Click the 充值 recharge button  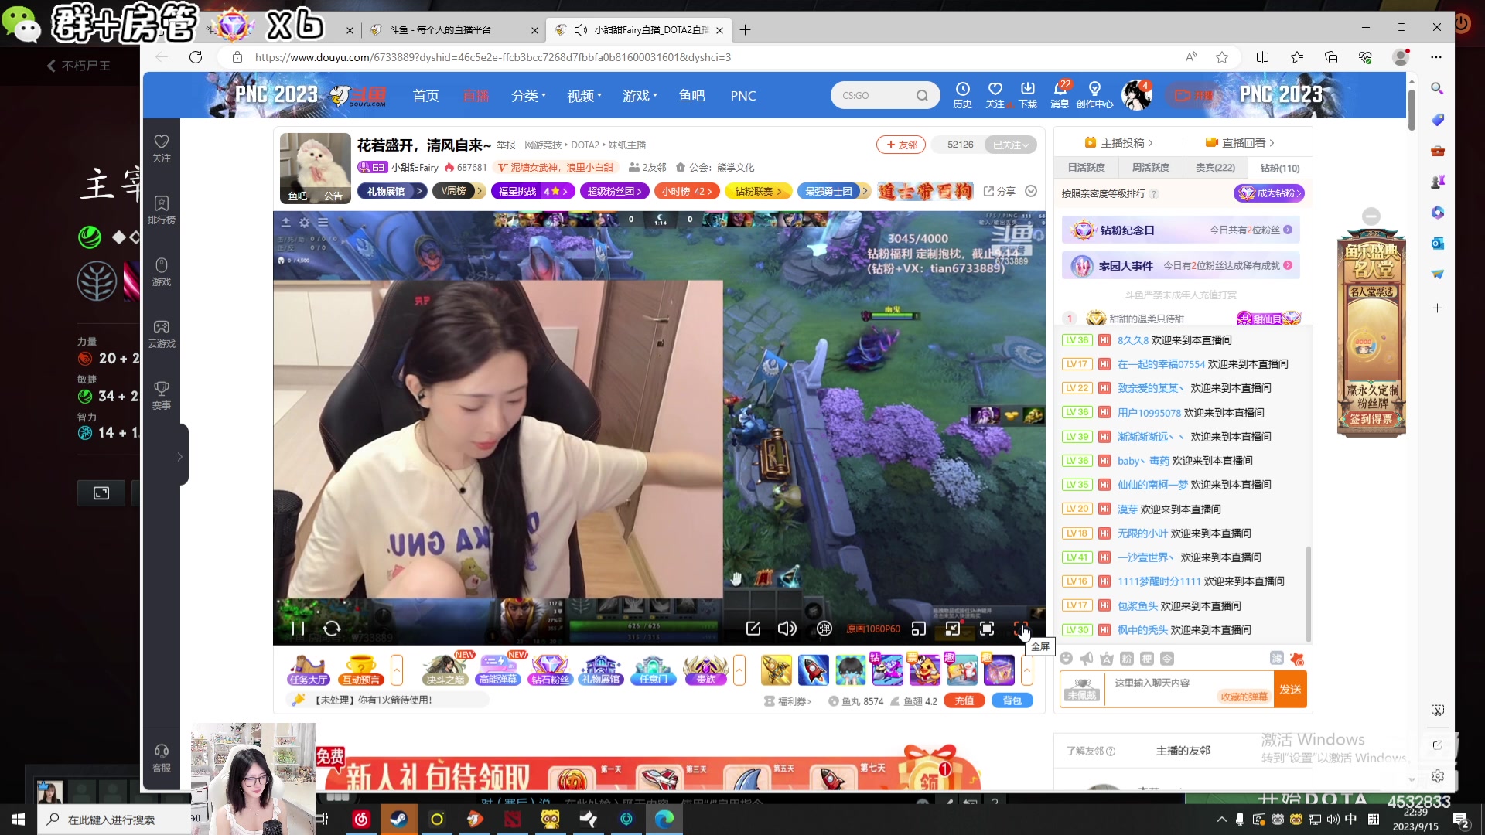tap(964, 700)
